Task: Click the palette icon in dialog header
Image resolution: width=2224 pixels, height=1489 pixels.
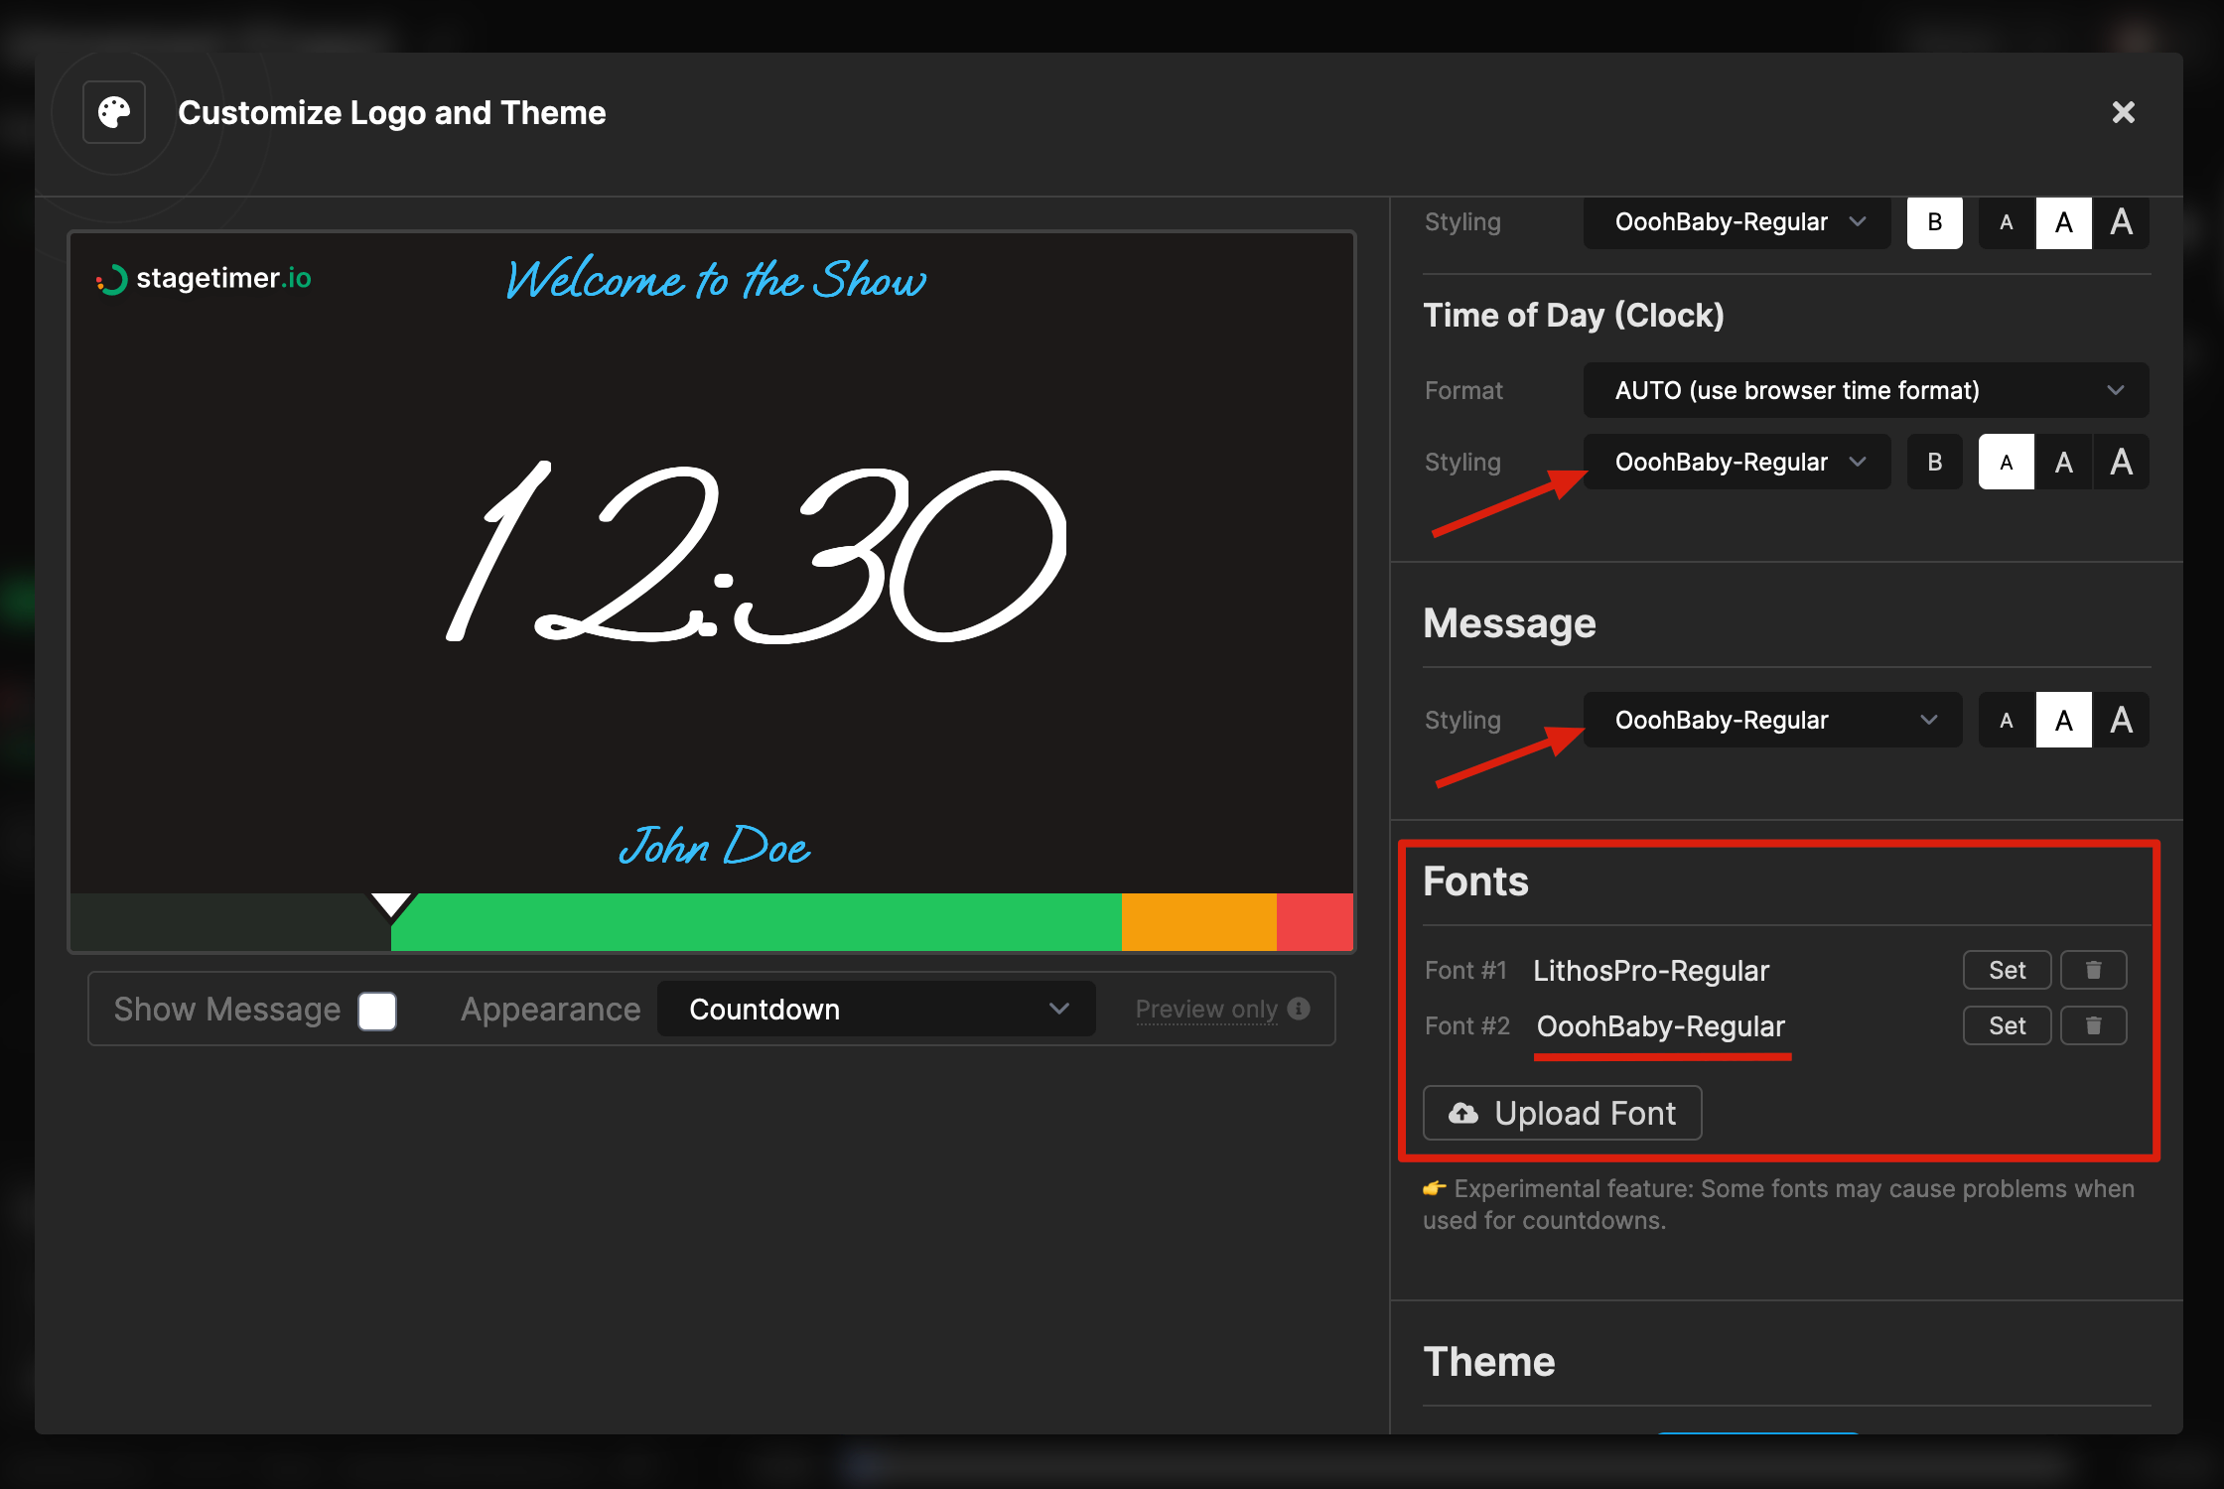Action: pyautogui.click(x=114, y=112)
